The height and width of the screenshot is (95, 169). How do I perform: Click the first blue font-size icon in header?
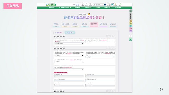tap(76, 5)
